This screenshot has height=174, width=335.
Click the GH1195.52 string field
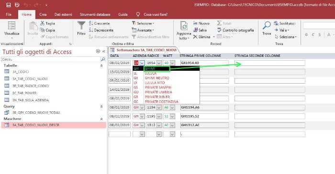[x=204, y=116]
